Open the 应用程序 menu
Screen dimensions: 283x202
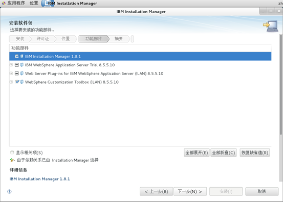point(16,3)
